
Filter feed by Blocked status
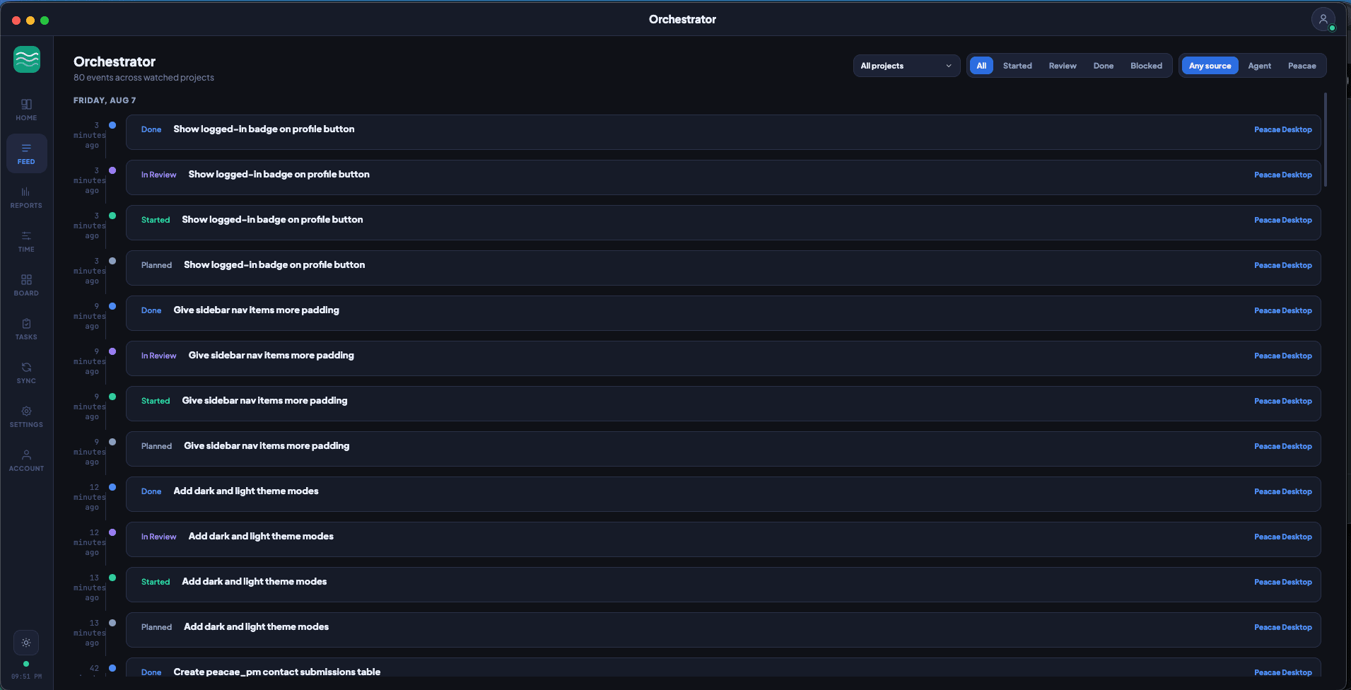pyautogui.click(x=1146, y=66)
